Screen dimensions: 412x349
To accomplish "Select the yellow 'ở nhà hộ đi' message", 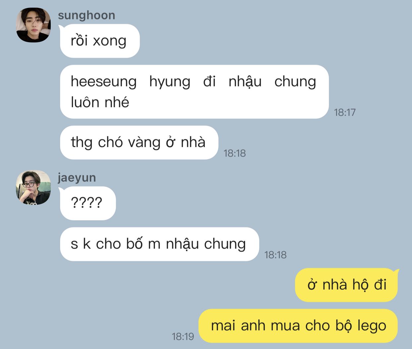I will (346, 285).
